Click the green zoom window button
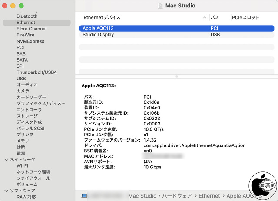The width and height of the screenshot is (278, 201). click(x=21, y=6)
